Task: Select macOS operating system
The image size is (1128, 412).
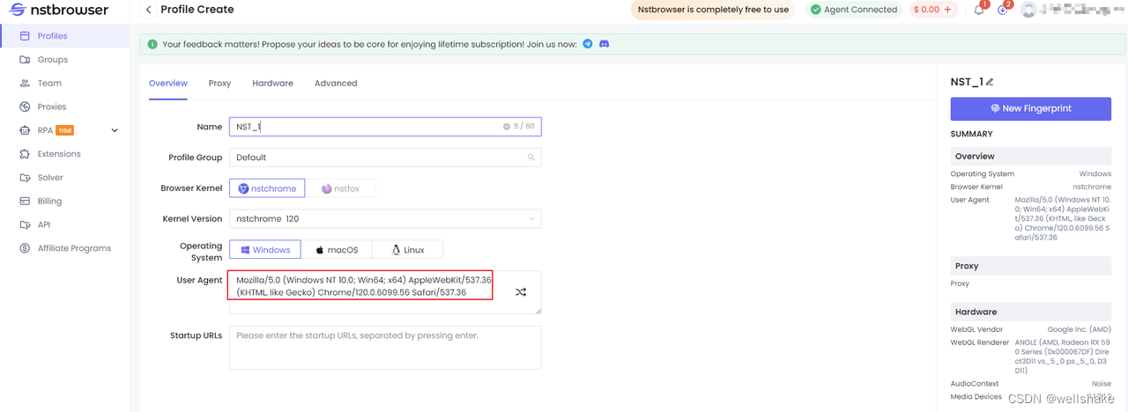Action: click(337, 250)
